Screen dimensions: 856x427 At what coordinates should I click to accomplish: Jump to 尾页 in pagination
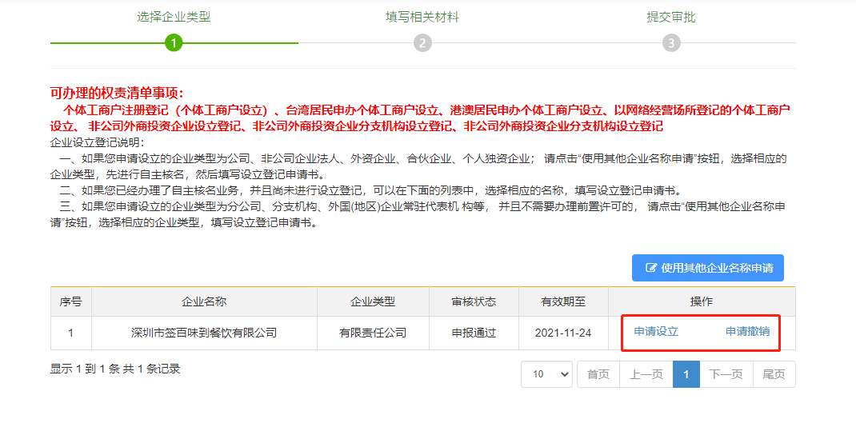[x=774, y=374]
